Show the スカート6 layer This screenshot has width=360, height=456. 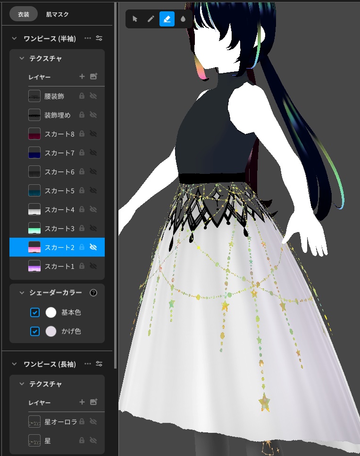coord(93,172)
